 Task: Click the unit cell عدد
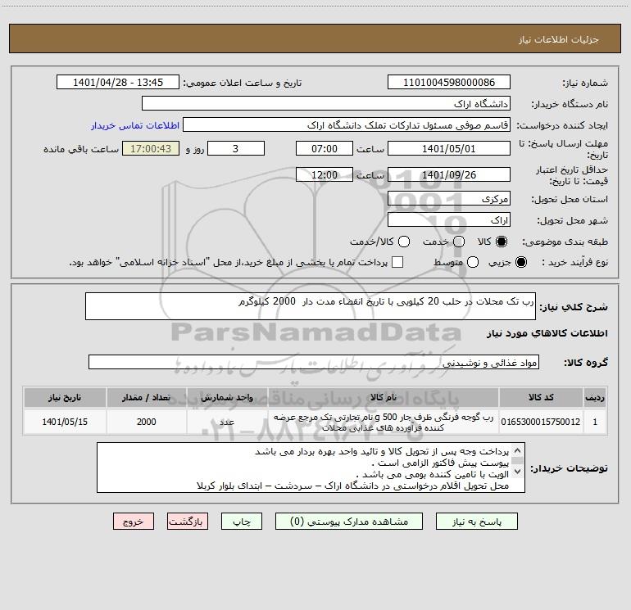click(227, 422)
